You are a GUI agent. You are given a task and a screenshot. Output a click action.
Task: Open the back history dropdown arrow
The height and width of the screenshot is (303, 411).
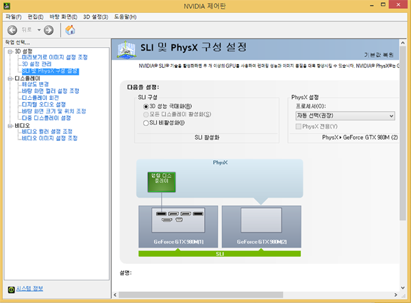point(39,30)
